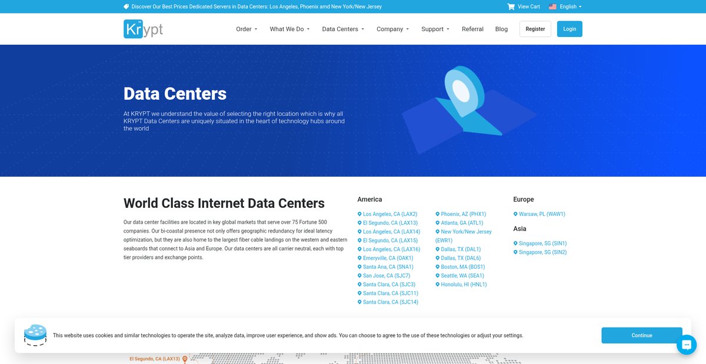Viewport: 706px width, 364px height.
Task: Click the El Segundo LAX13 map marker
Action: 185,359
